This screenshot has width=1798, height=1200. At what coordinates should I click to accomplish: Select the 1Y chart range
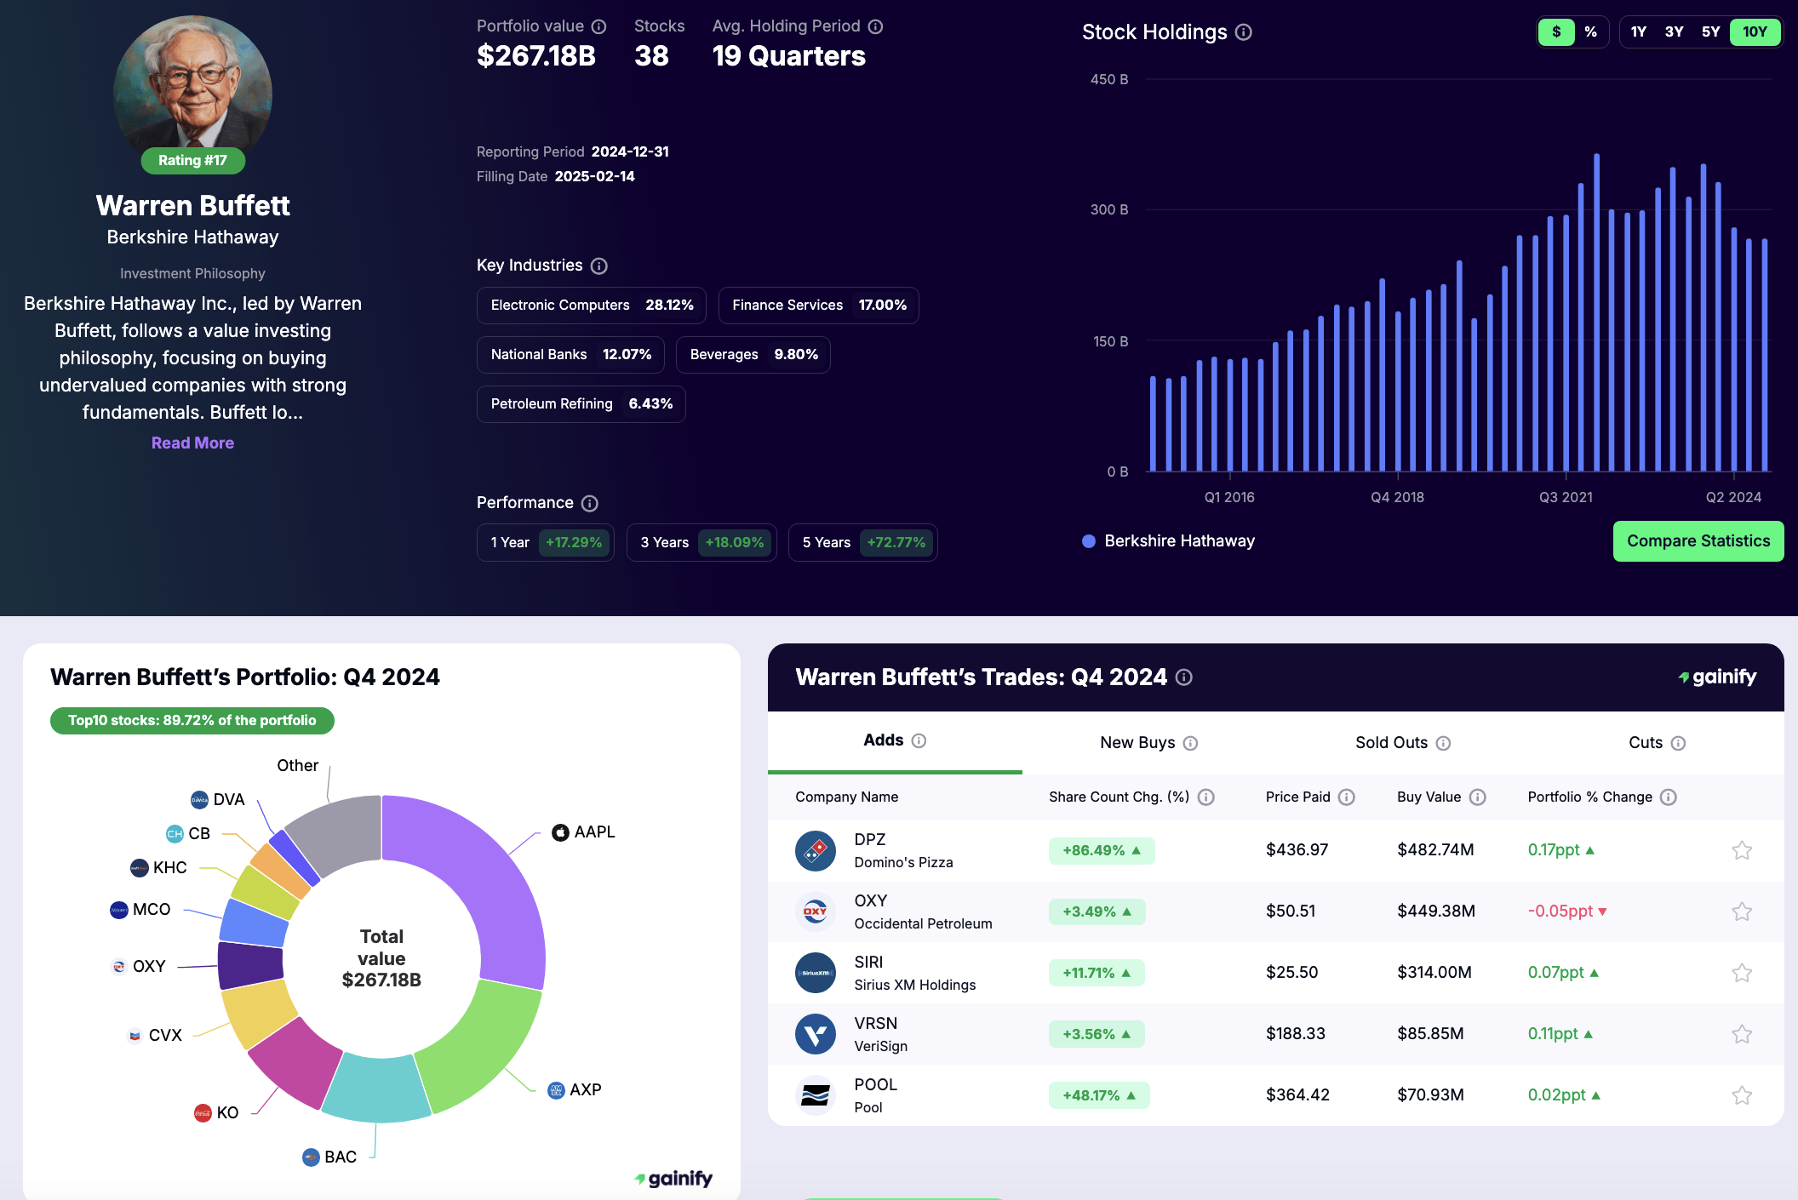1639,32
